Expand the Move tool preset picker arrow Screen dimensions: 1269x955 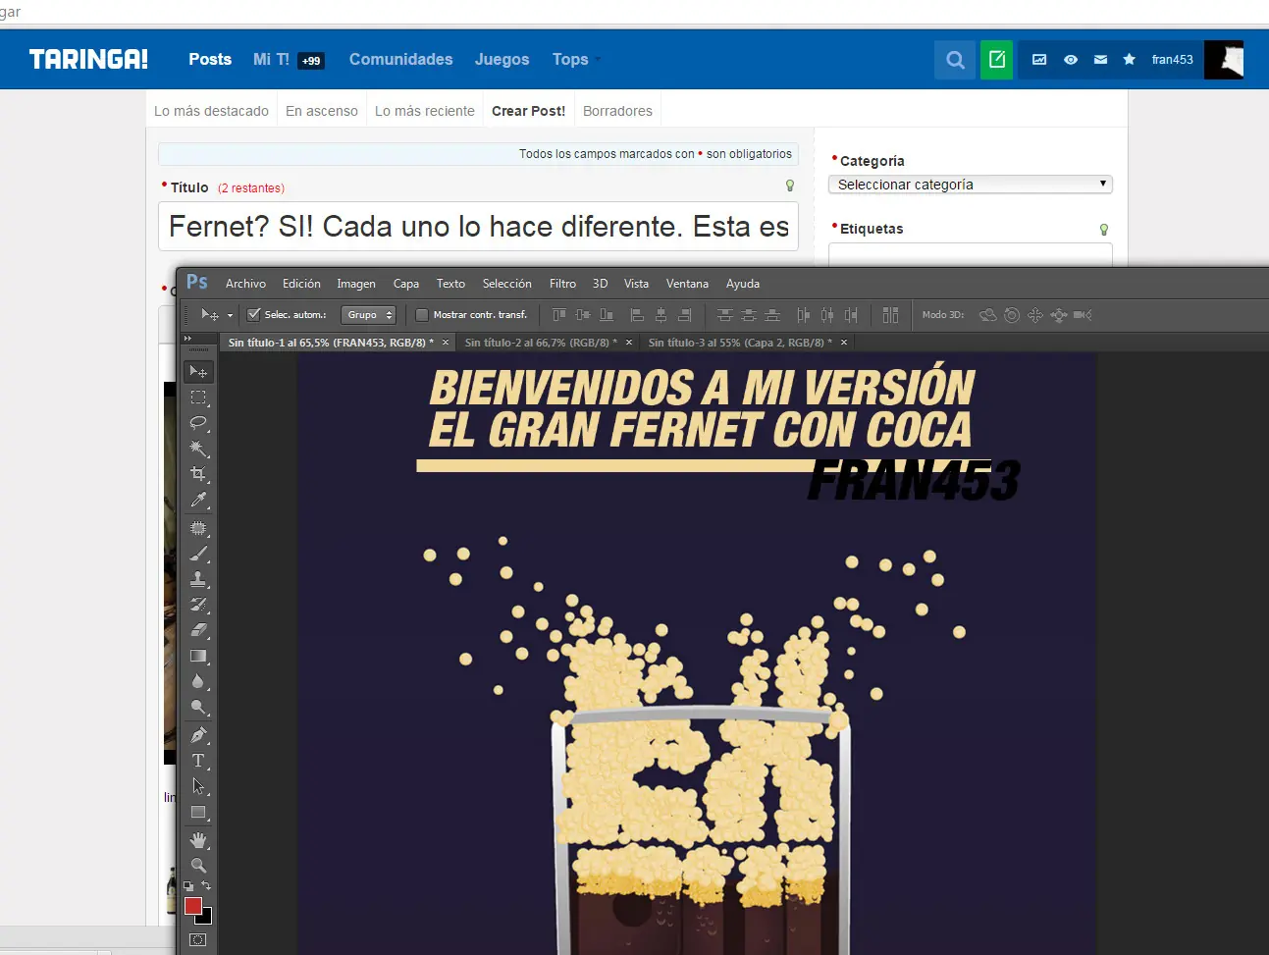[229, 314]
